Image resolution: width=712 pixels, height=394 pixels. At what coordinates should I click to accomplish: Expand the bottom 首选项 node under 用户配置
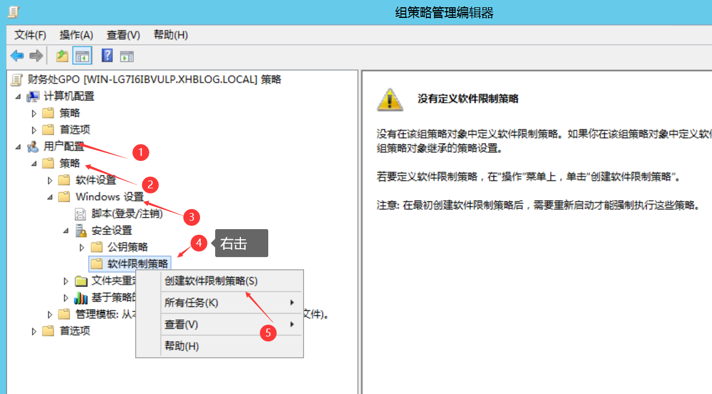34,331
